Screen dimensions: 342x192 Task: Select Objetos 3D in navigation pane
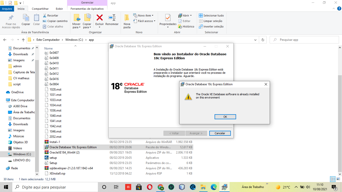click(21, 142)
